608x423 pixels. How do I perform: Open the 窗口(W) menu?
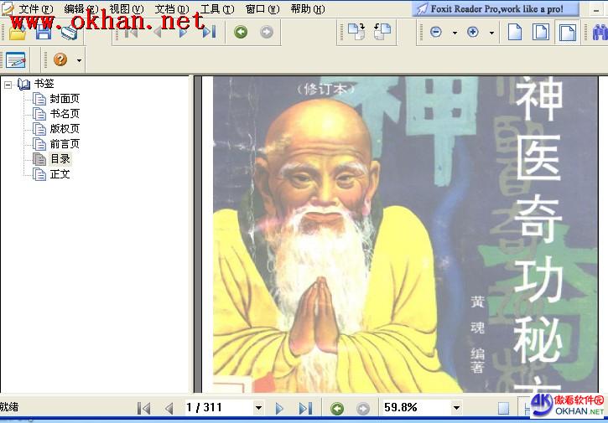point(262,8)
